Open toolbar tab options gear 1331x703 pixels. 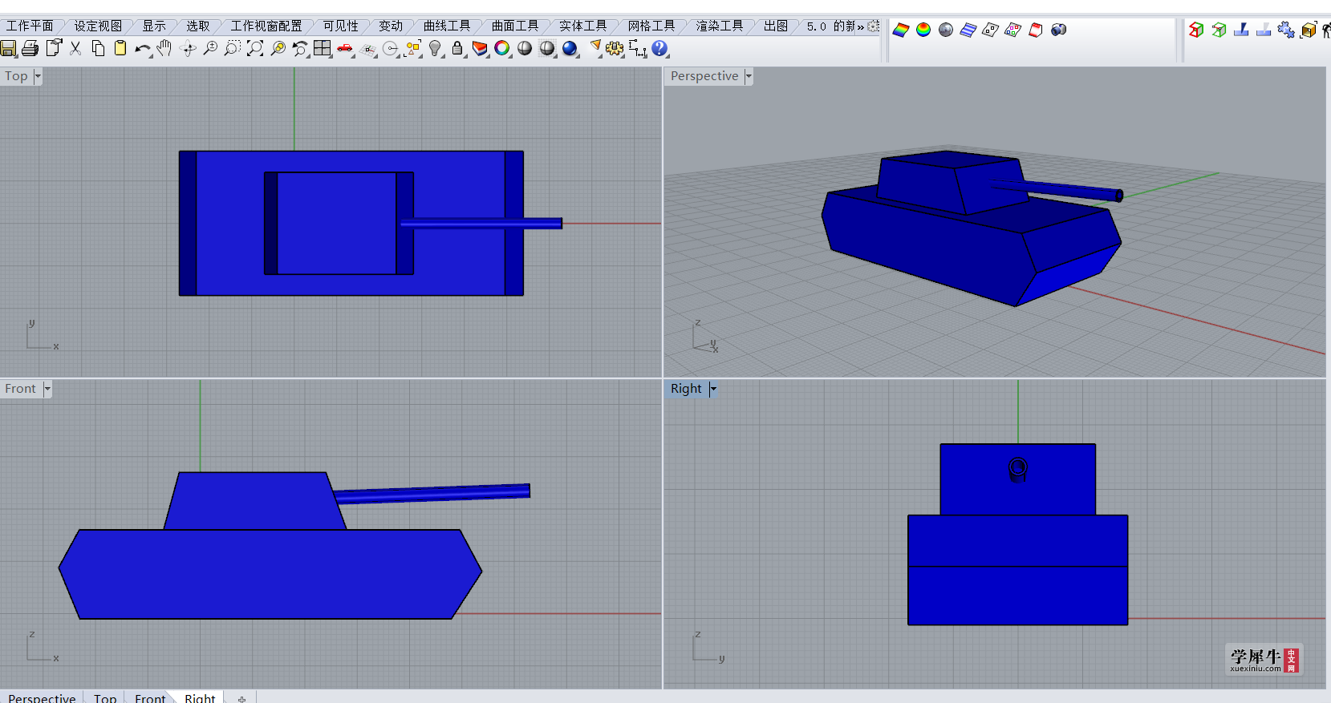coord(874,26)
